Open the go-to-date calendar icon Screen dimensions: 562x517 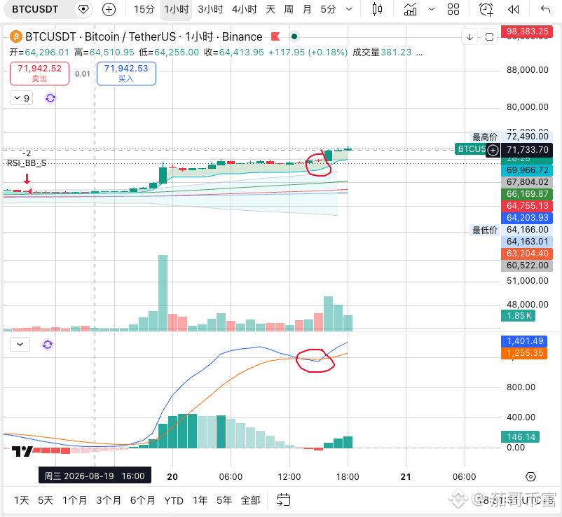pos(284,499)
